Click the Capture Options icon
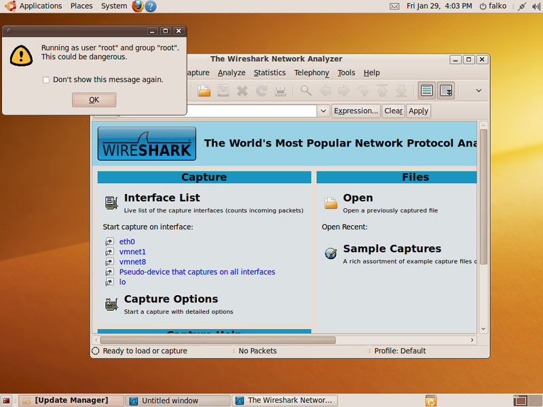 click(x=111, y=304)
